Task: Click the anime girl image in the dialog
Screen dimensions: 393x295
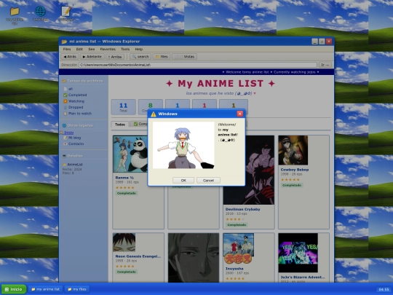Action: pyautogui.click(x=183, y=145)
